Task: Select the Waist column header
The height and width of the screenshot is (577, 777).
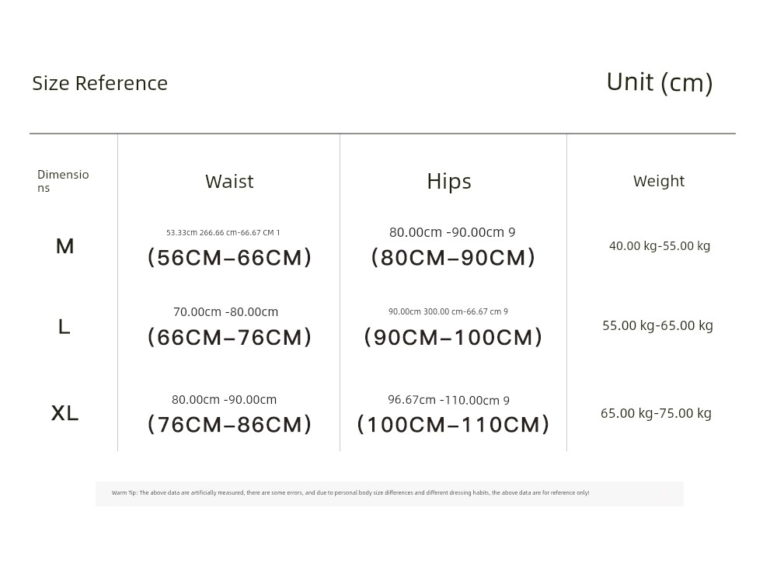Action: [x=229, y=181]
